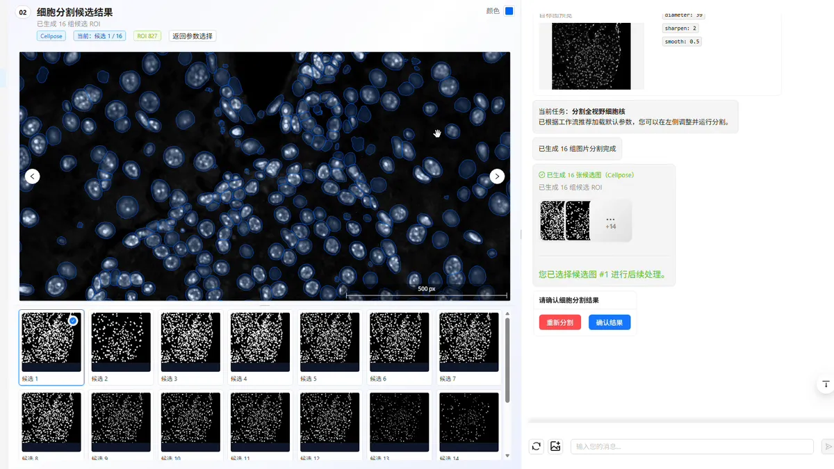The width and height of the screenshot is (834, 469).
Task: Select candidate thumbnail 候选 2
Action: [121, 347]
